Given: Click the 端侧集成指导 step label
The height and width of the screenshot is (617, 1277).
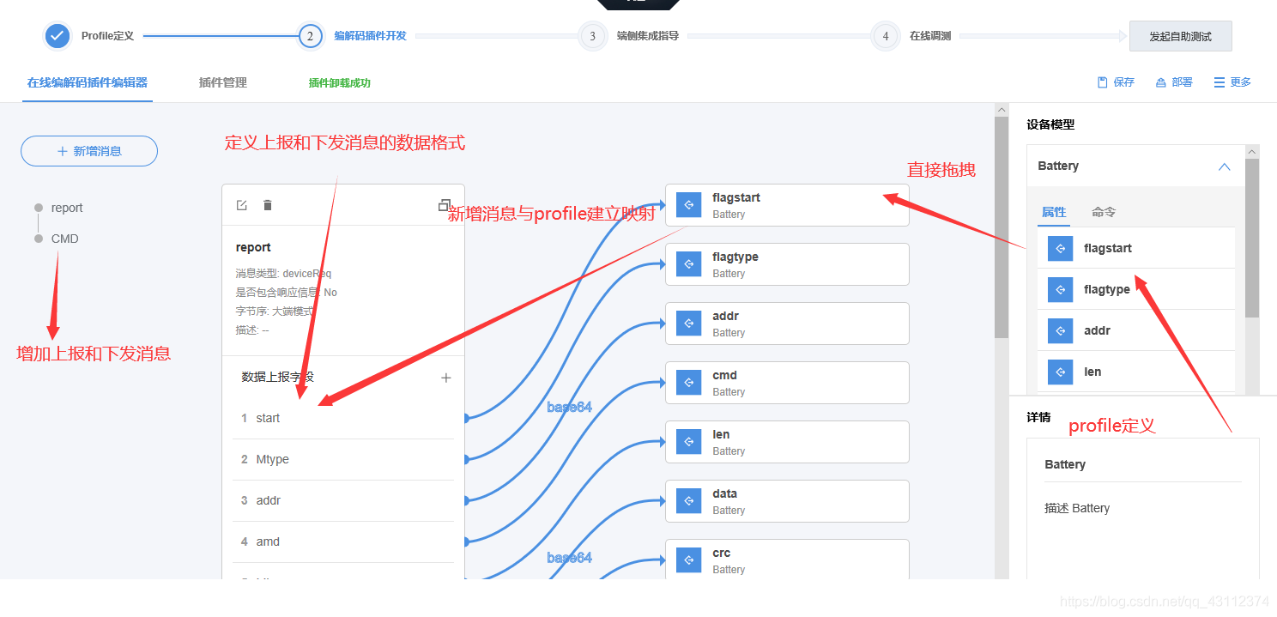Looking at the screenshot, I should click(647, 36).
